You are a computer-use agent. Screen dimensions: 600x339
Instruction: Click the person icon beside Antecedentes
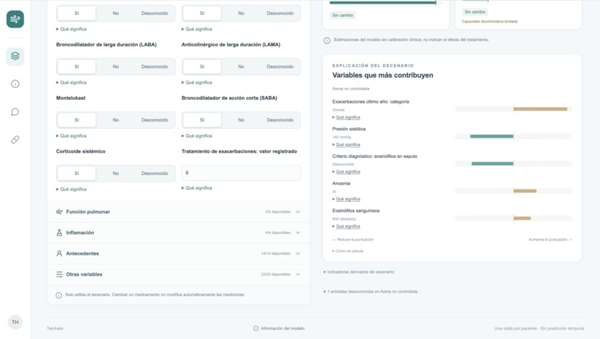(x=60, y=253)
